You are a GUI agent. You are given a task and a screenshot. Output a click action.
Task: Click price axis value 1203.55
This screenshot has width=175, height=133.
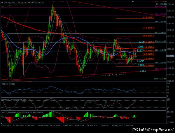point(170,49)
